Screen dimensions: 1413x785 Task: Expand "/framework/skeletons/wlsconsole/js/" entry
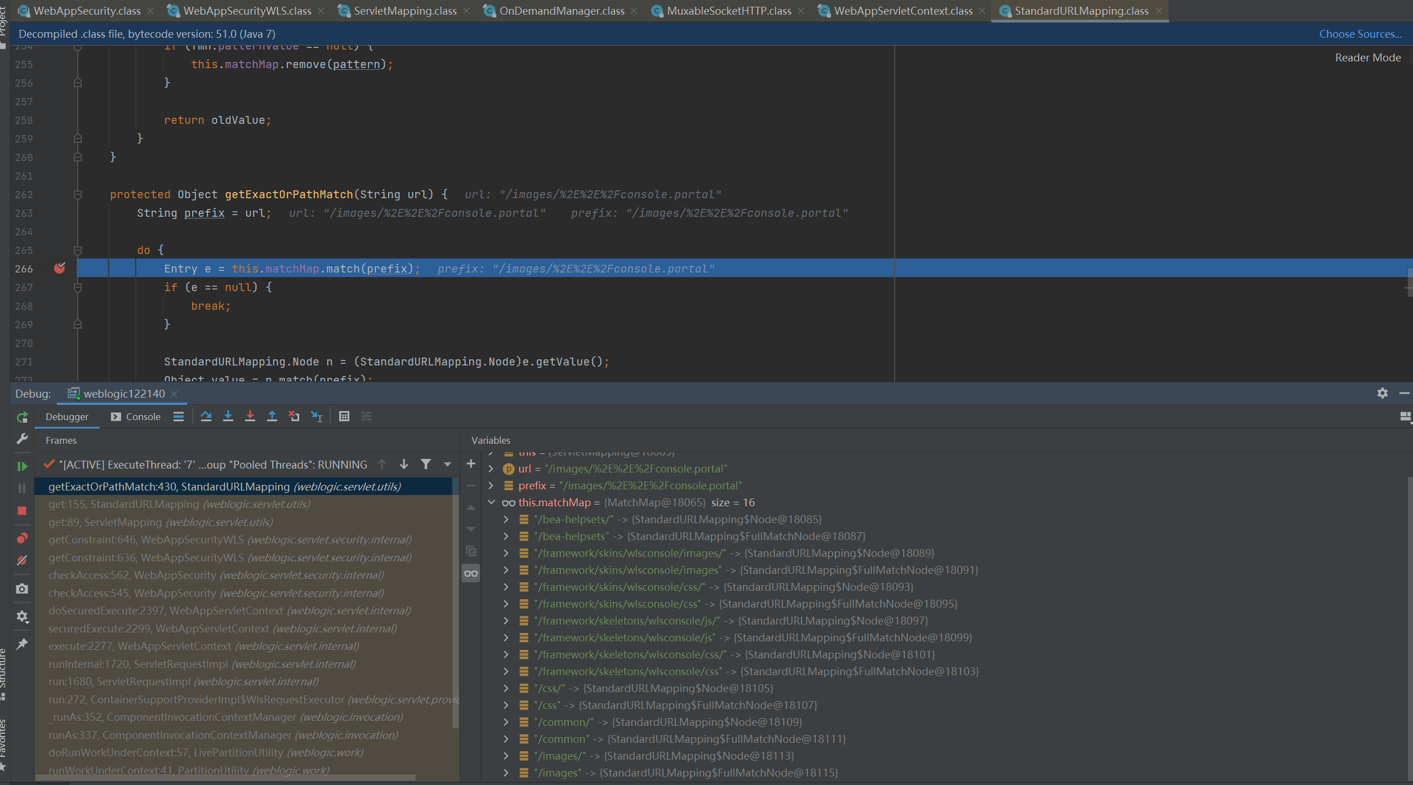506,621
